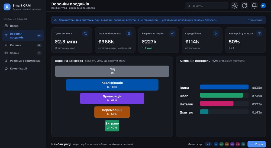Click the Огляд grid icon
The image size is (271, 148).
click(x=6, y=26)
